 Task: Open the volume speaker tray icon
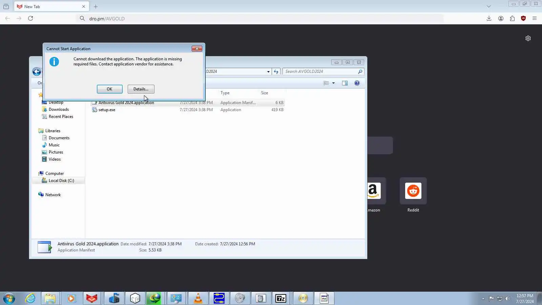pos(507,299)
